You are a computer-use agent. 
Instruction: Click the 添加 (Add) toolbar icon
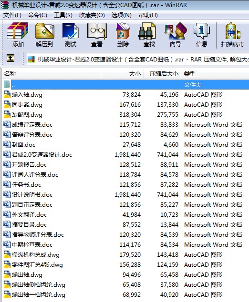tap(18, 31)
